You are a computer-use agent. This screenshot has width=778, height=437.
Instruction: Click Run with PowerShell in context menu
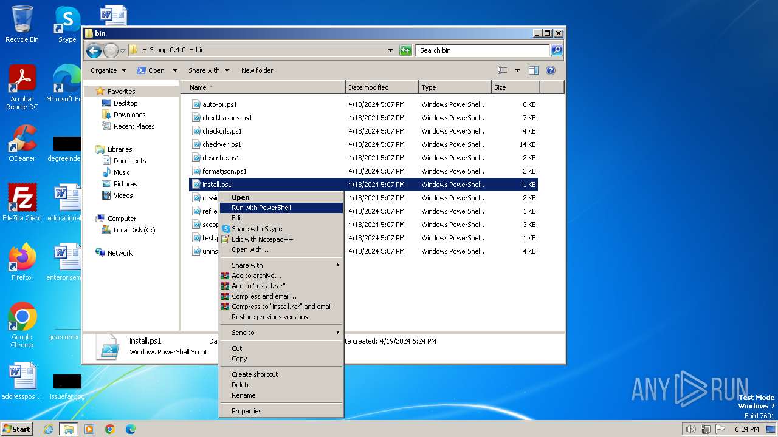281,208
